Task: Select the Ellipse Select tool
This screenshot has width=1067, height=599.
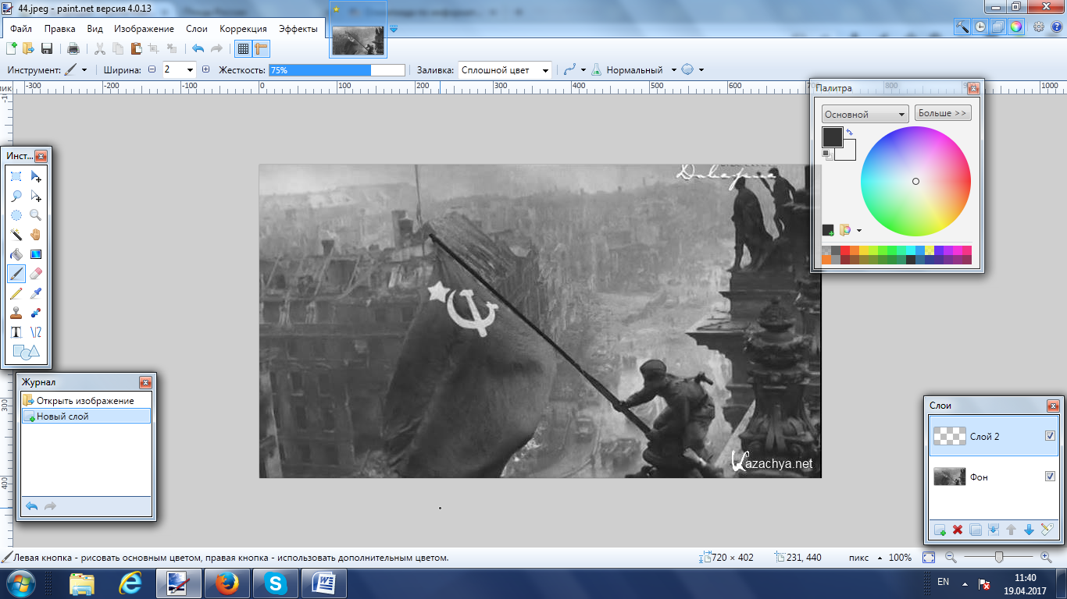Action: point(16,215)
